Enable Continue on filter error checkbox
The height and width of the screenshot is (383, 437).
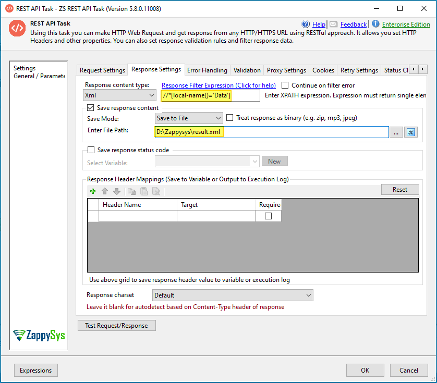285,85
